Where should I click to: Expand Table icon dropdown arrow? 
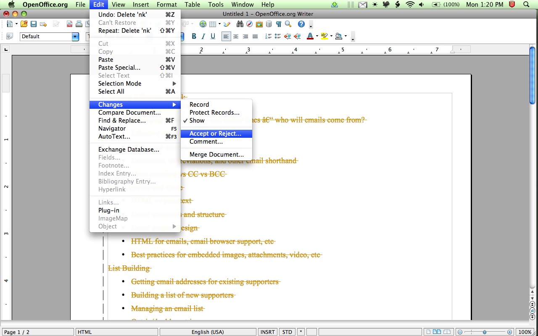pos(219,24)
